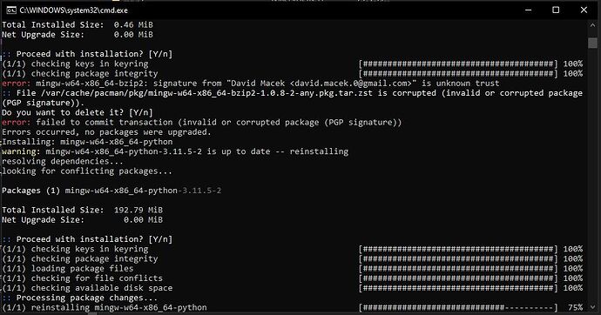Click the scrollbar down arrow
The height and width of the screenshot is (315, 601).
592,307
